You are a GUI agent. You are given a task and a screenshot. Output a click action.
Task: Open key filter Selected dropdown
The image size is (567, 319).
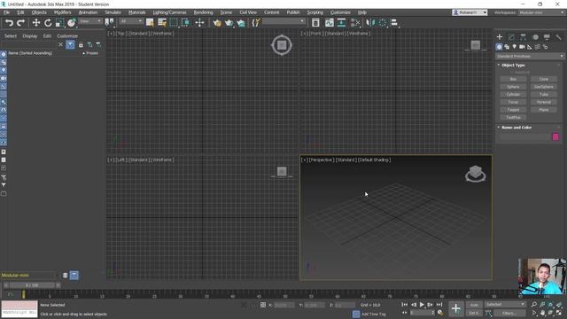505,305
